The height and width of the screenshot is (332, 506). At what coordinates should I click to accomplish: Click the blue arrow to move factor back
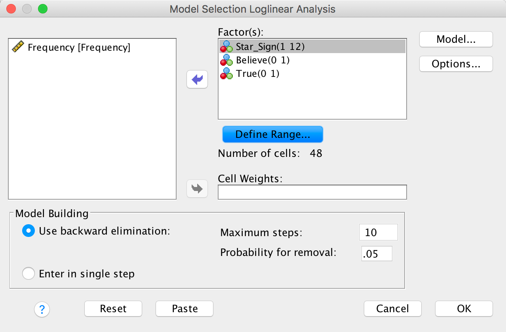click(x=197, y=80)
